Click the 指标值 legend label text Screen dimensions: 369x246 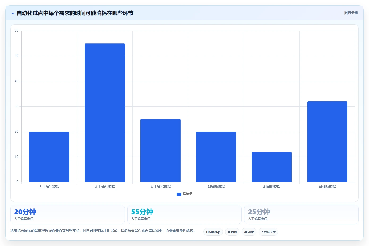tap(188, 194)
